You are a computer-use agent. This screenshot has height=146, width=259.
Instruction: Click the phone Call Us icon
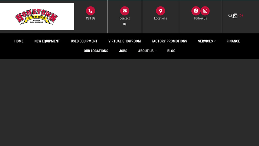point(90,11)
